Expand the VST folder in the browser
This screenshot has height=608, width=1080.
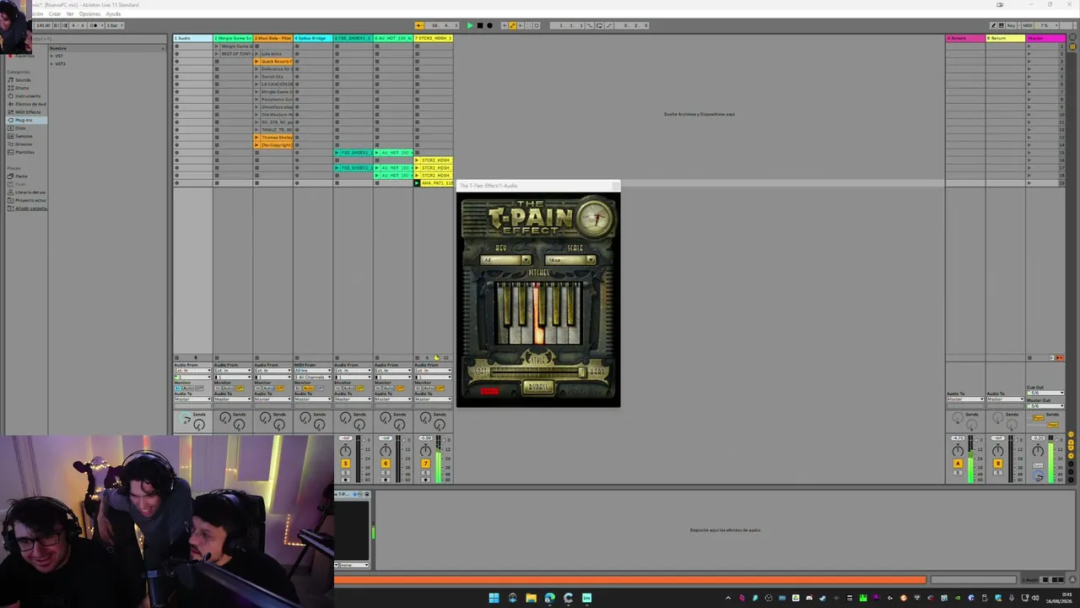click(x=51, y=56)
